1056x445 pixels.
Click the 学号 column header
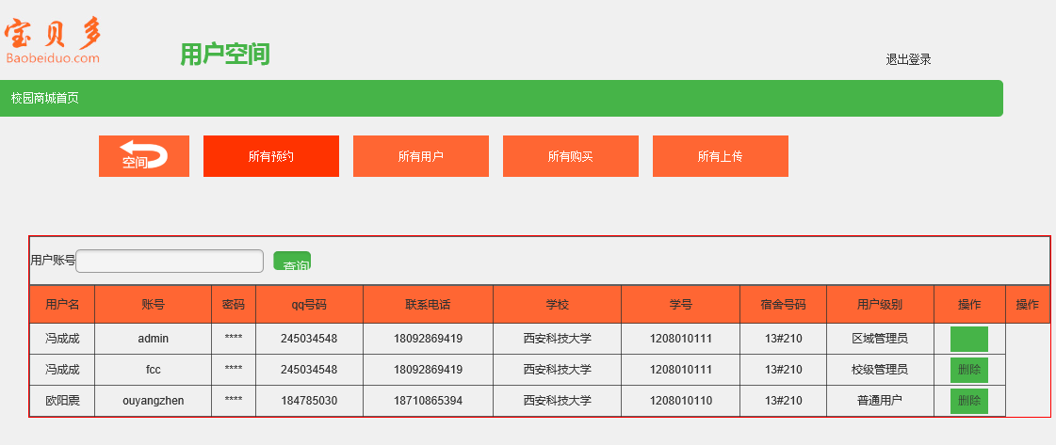(681, 305)
